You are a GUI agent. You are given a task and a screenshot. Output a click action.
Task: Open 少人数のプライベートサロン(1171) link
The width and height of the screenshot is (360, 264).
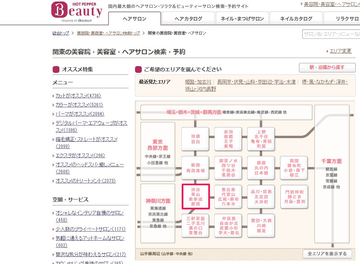(x=91, y=229)
